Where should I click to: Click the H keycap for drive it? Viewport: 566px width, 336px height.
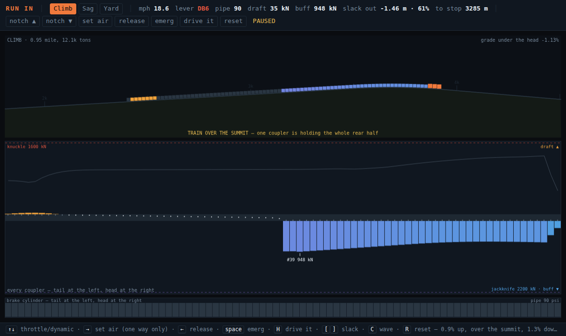click(x=278, y=329)
